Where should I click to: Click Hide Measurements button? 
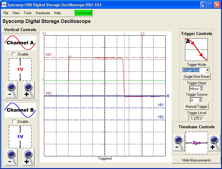[196, 160]
